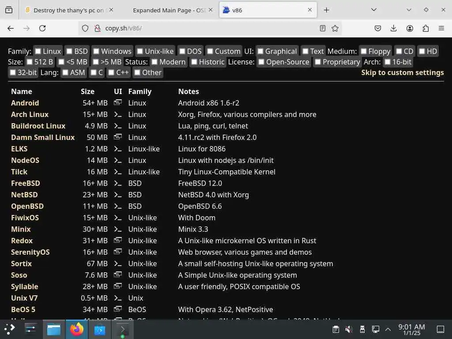Open the clipboard tray icon
Image resolution: width=452 pixels, height=339 pixels.
tap(336, 329)
